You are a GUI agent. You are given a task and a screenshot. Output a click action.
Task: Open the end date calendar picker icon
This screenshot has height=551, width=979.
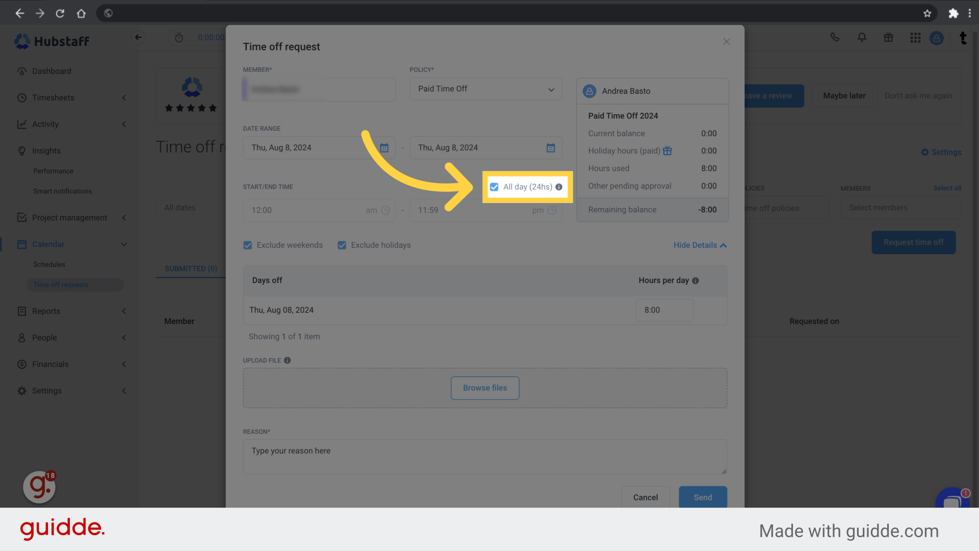[551, 148]
